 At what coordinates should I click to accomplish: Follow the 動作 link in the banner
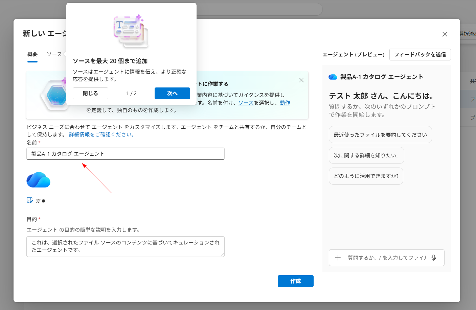(285, 103)
